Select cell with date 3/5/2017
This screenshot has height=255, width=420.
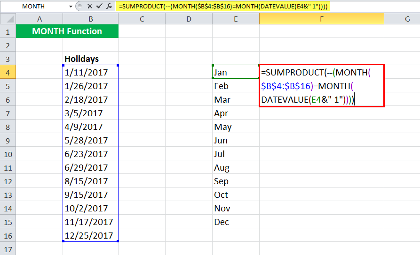(90, 113)
